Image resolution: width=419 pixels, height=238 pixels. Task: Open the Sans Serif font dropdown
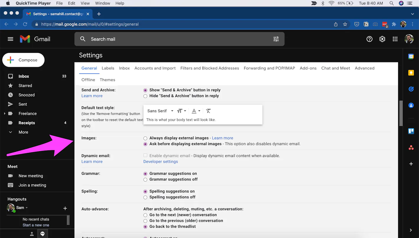pyautogui.click(x=160, y=111)
